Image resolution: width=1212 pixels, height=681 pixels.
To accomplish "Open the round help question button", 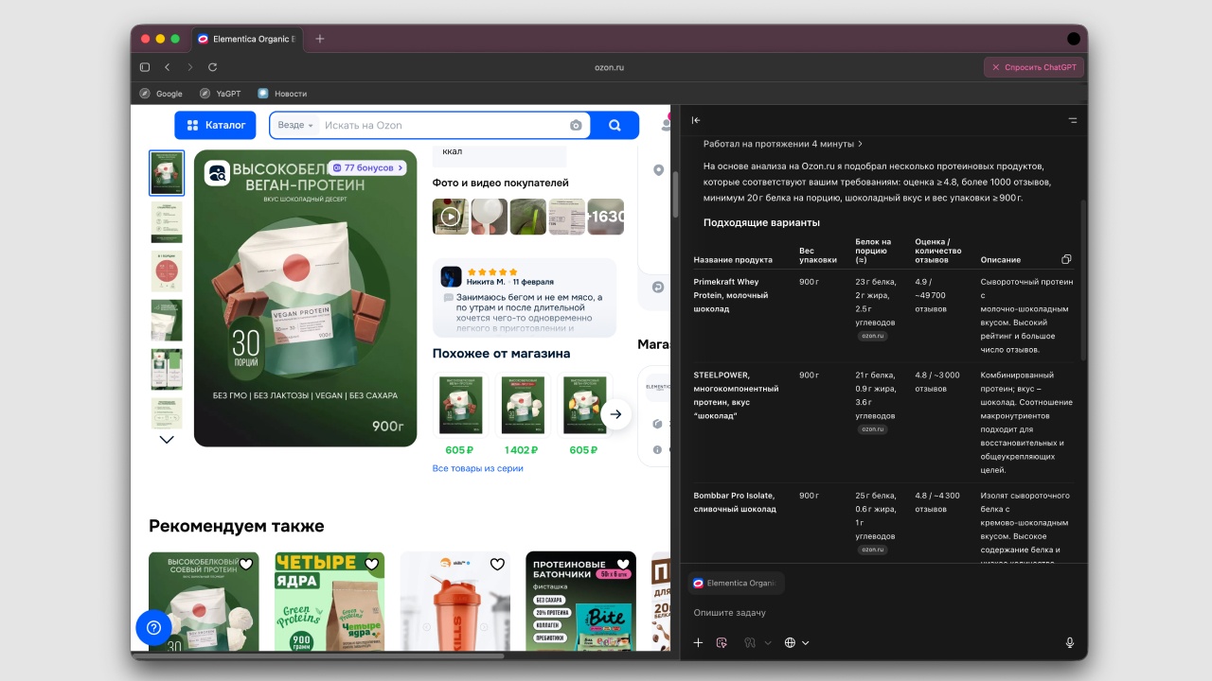I will pyautogui.click(x=153, y=627).
